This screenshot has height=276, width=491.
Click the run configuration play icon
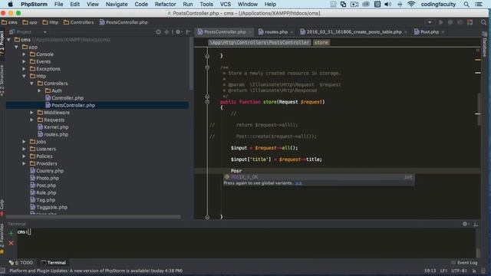(441, 22)
